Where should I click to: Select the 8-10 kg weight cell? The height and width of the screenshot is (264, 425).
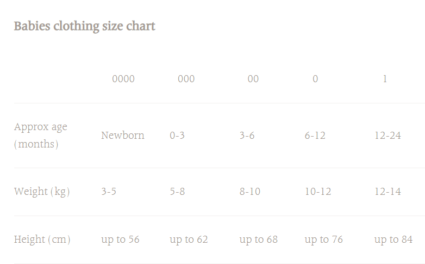(250, 192)
